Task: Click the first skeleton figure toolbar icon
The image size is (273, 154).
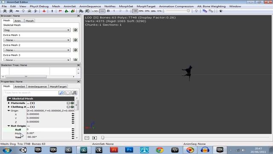Action: [x=5, y=11]
